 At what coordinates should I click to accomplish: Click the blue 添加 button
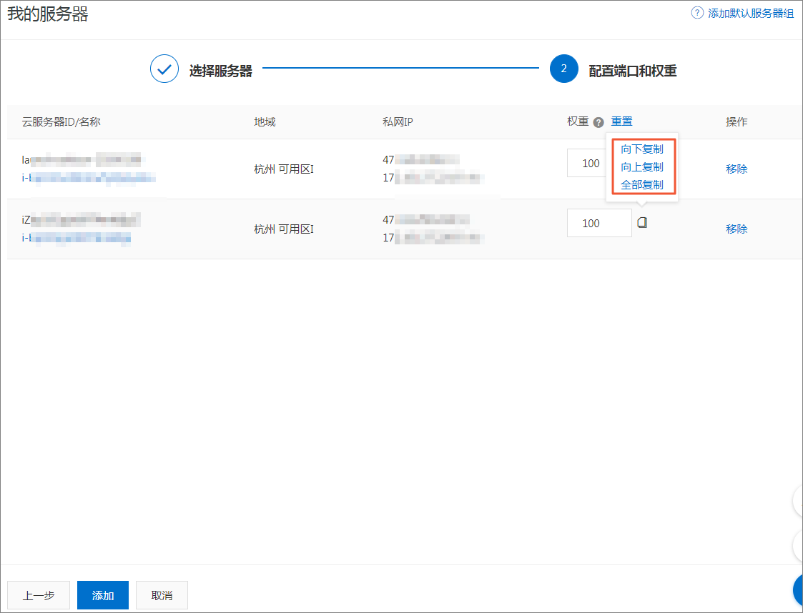click(103, 595)
